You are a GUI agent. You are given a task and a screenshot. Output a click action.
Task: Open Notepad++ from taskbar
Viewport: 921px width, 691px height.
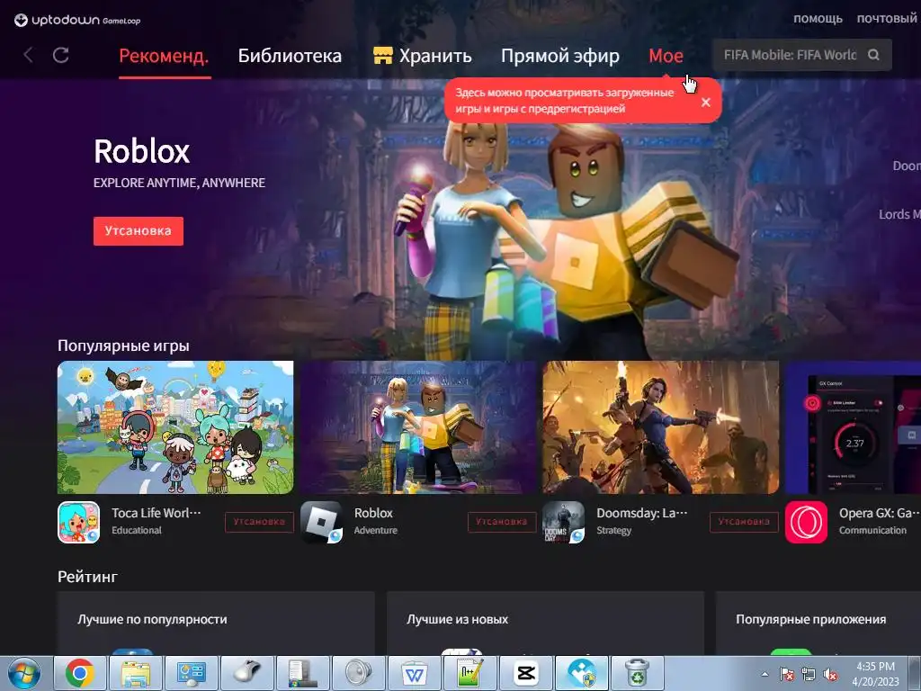click(x=469, y=673)
